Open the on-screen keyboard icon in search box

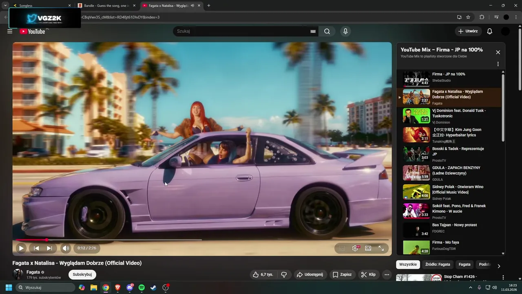pyautogui.click(x=313, y=31)
